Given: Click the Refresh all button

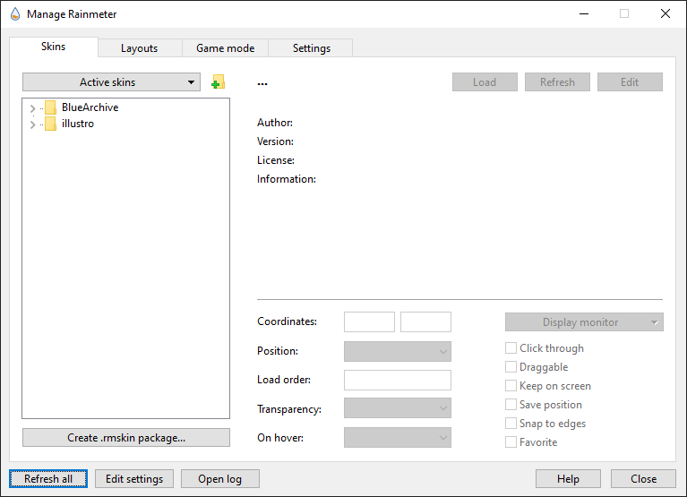Looking at the screenshot, I should pos(48,478).
